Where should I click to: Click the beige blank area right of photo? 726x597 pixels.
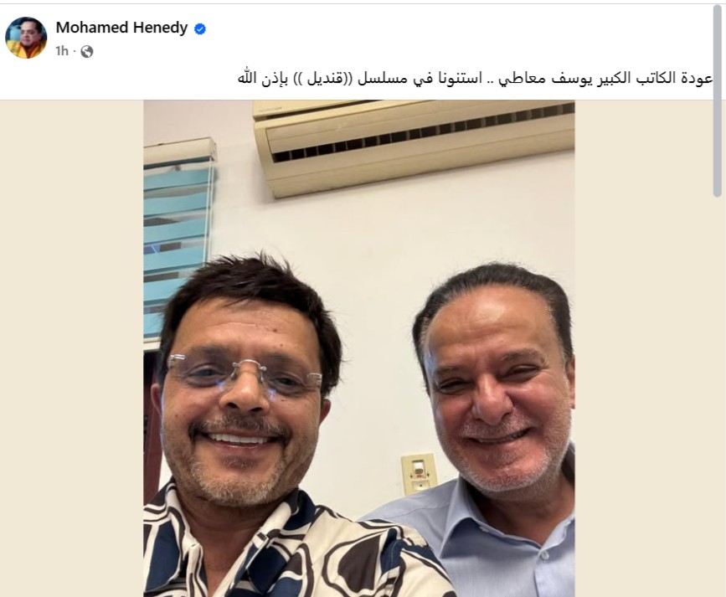[x=644, y=348]
